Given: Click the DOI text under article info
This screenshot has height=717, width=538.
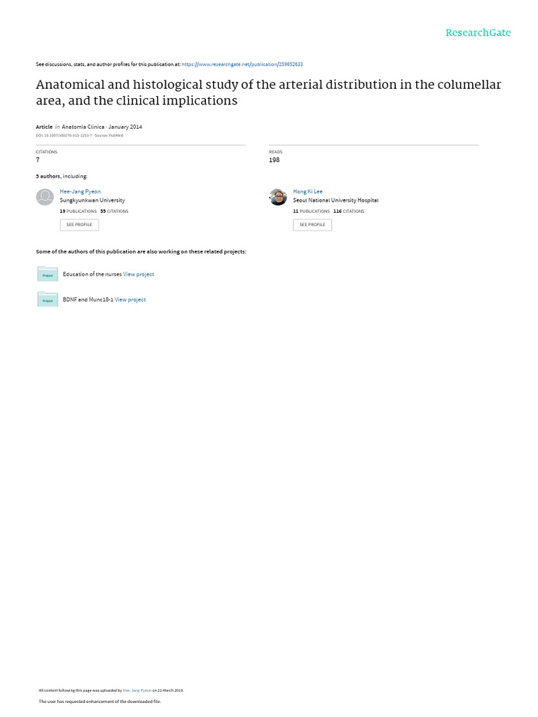Looking at the screenshot, I should tap(64, 135).
